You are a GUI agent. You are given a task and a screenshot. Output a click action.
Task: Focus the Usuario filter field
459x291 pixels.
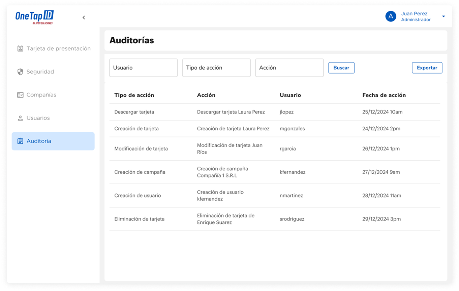143,68
